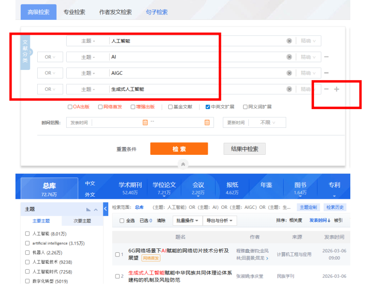
Task: Tick the 机器人 topic filter checkbox
Action: click(28, 252)
